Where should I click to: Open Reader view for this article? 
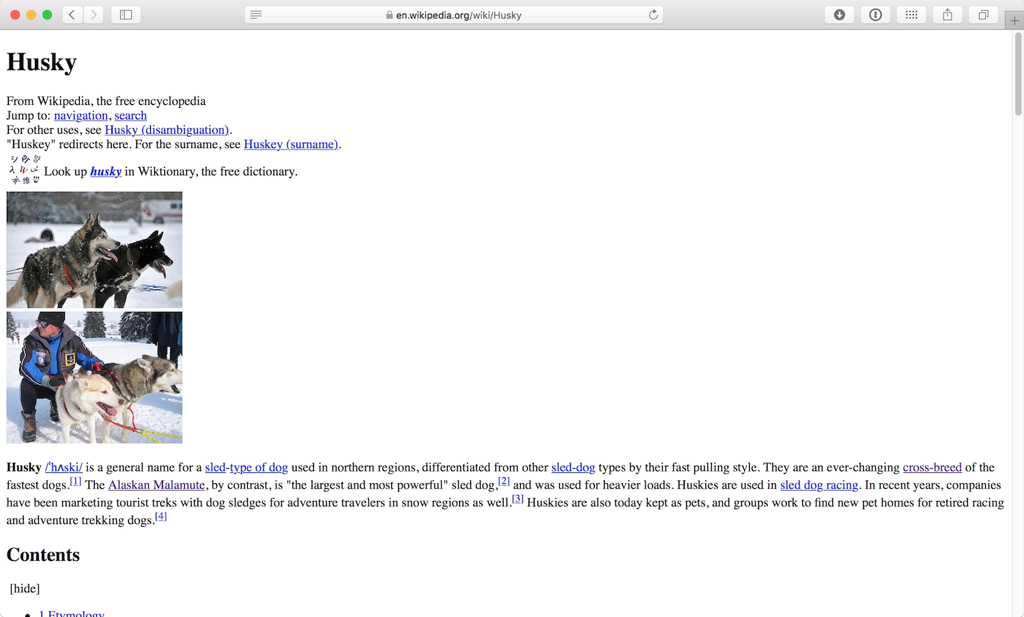(255, 14)
